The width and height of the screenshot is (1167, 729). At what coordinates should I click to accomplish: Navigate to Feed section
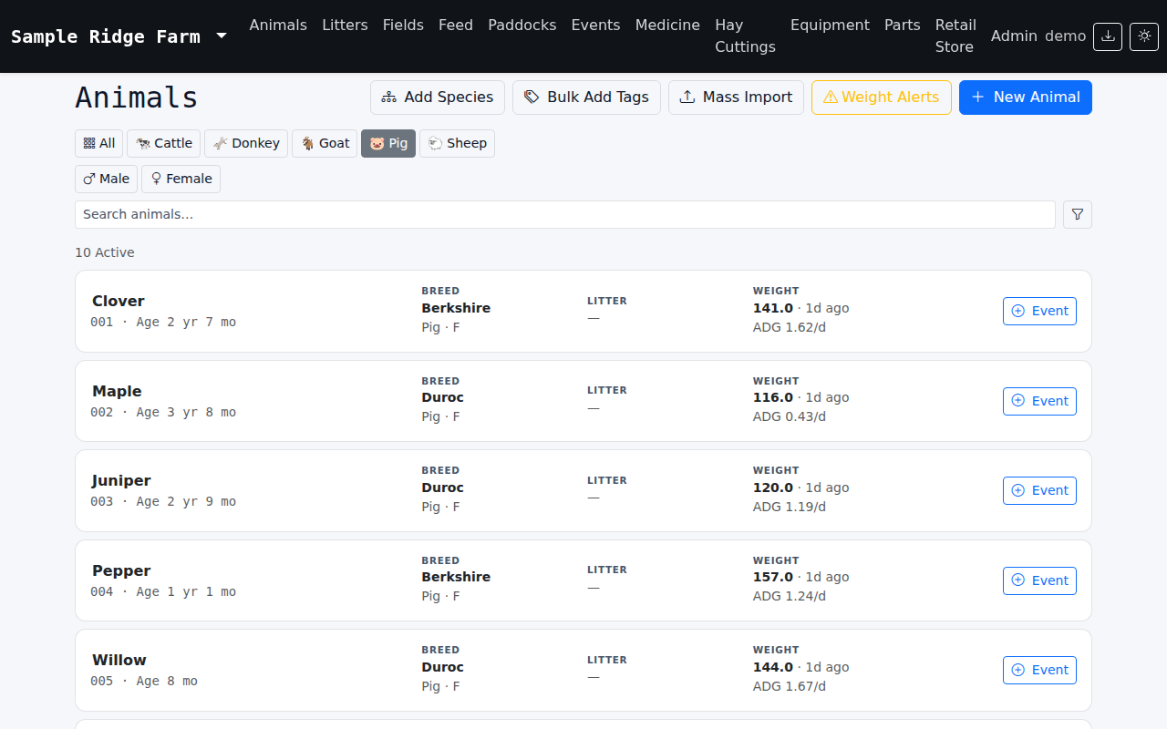(x=456, y=26)
